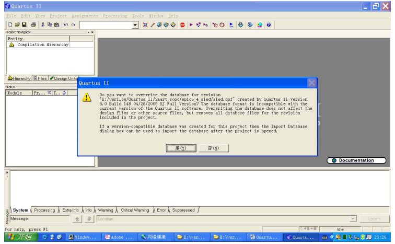The height and width of the screenshot is (244, 395).
Task: Close the Quartus II overwrite dialog
Action: 311,83
